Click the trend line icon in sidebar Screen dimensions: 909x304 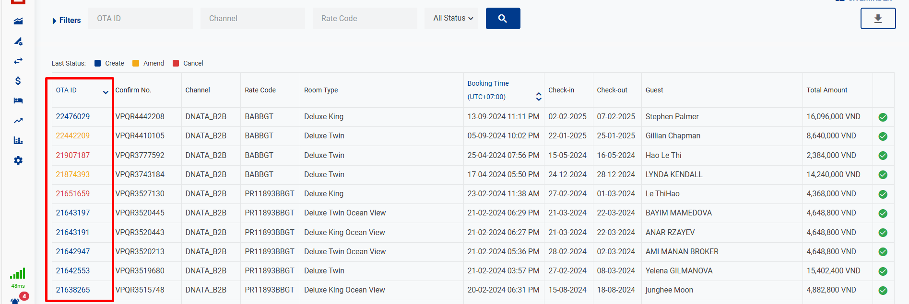pyautogui.click(x=18, y=121)
